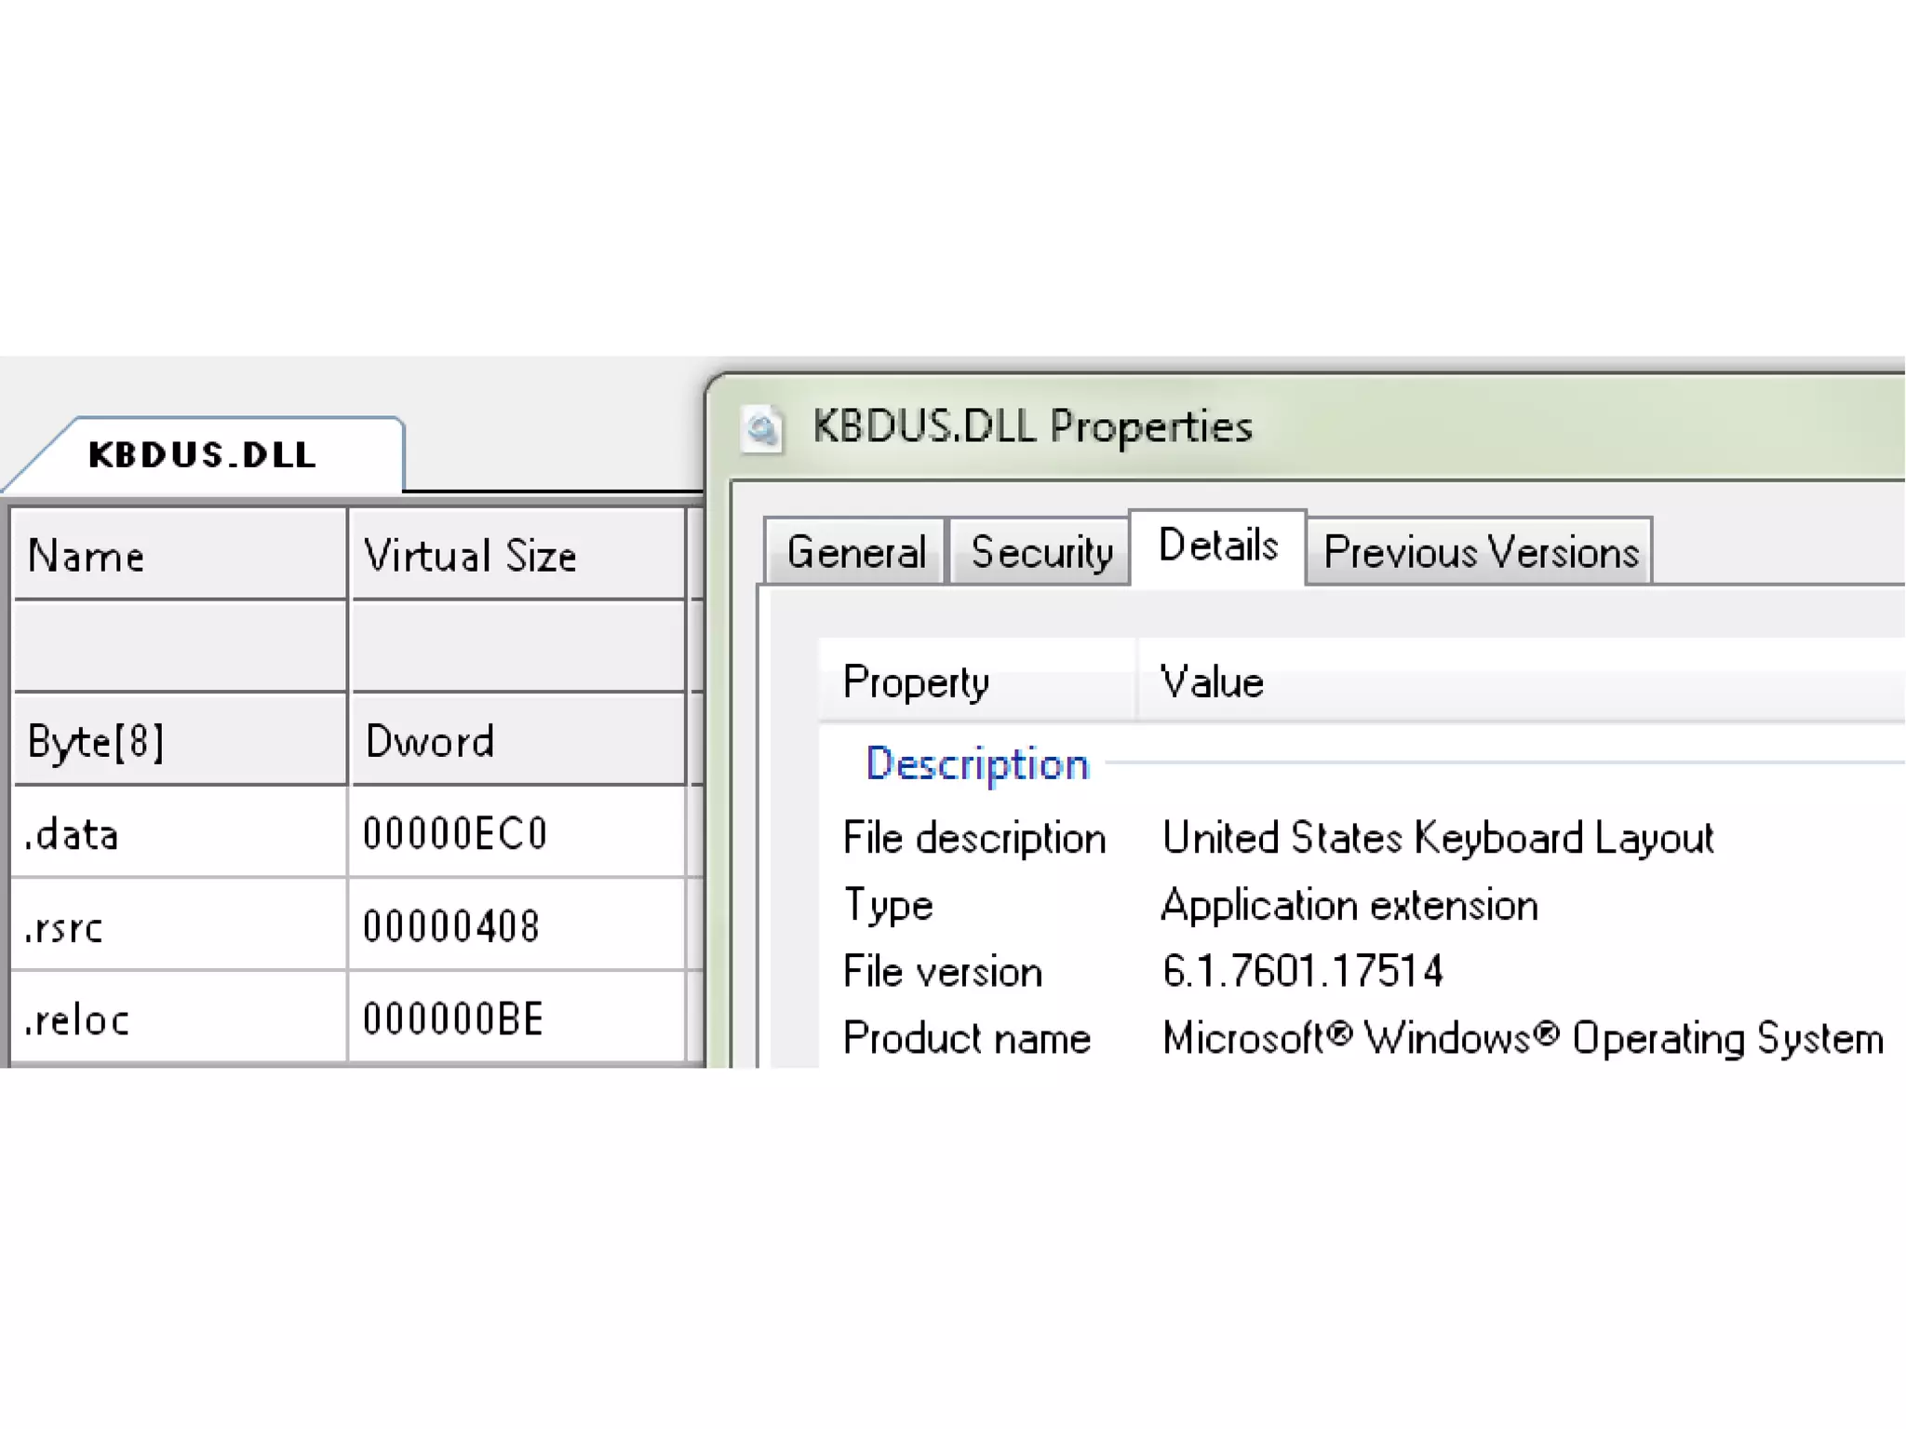Switch to the General tab
Image resolution: width=1906 pixels, height=1429 pixels.
click(855, 552)
